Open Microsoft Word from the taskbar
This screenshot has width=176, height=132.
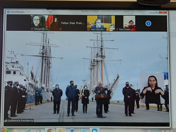72,130
